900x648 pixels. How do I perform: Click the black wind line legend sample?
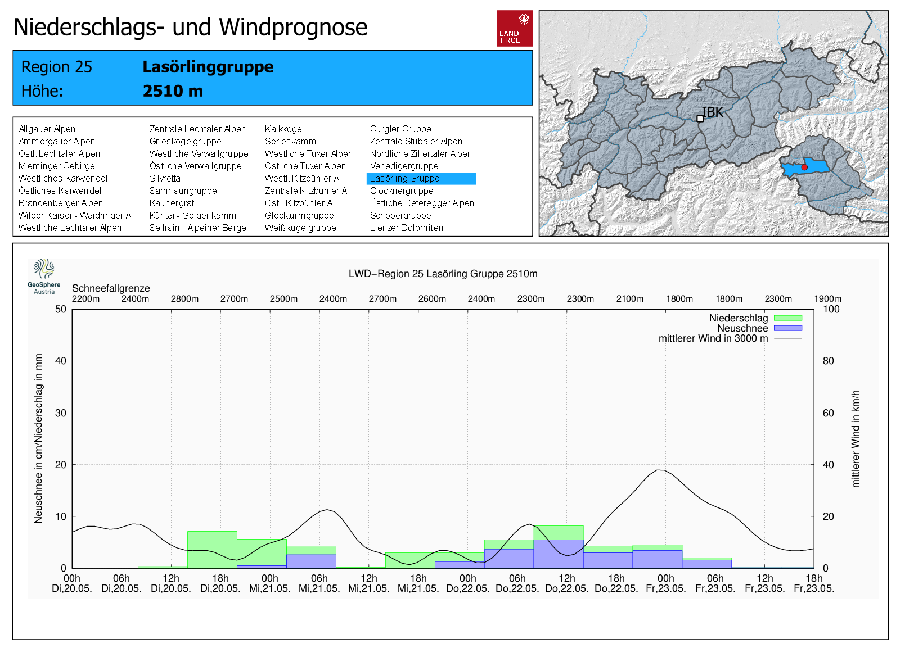(787, 338)
